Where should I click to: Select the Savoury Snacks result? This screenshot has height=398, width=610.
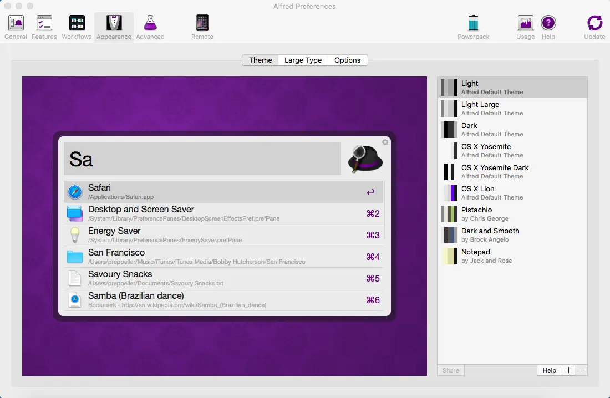pyautogui.click(x=223, y=279)
